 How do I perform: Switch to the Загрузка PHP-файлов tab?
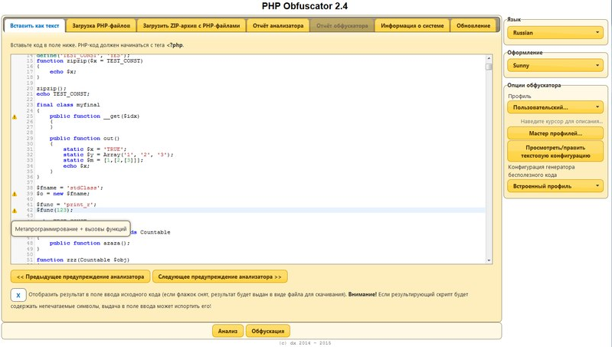101,25
